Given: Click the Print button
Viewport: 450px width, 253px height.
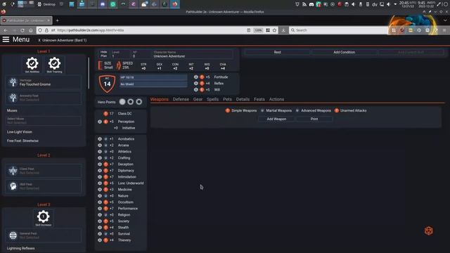Looking at the screenshot, I should coord(314,119).
